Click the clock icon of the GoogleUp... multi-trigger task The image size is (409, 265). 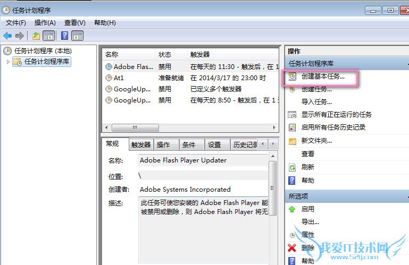click(x=108, y=89)
